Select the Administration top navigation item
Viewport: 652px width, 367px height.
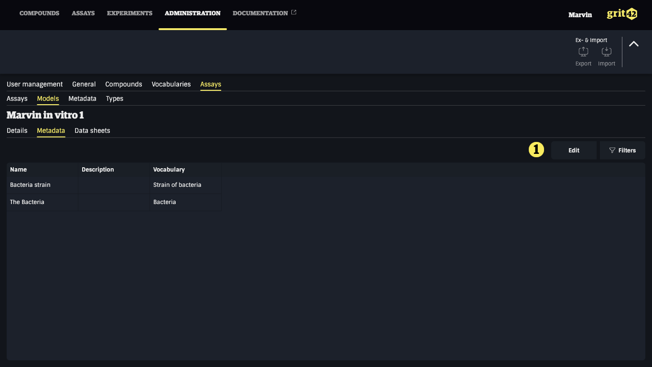tap(192, 13)
